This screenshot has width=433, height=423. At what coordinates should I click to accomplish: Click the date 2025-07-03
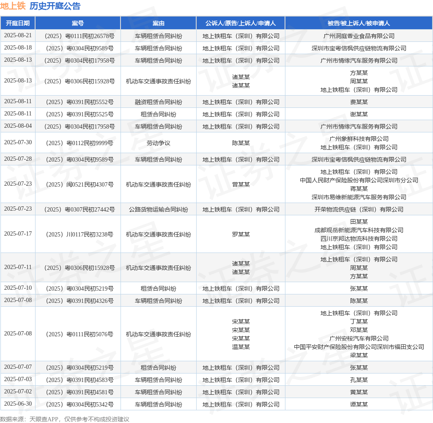tap(18, 379)
